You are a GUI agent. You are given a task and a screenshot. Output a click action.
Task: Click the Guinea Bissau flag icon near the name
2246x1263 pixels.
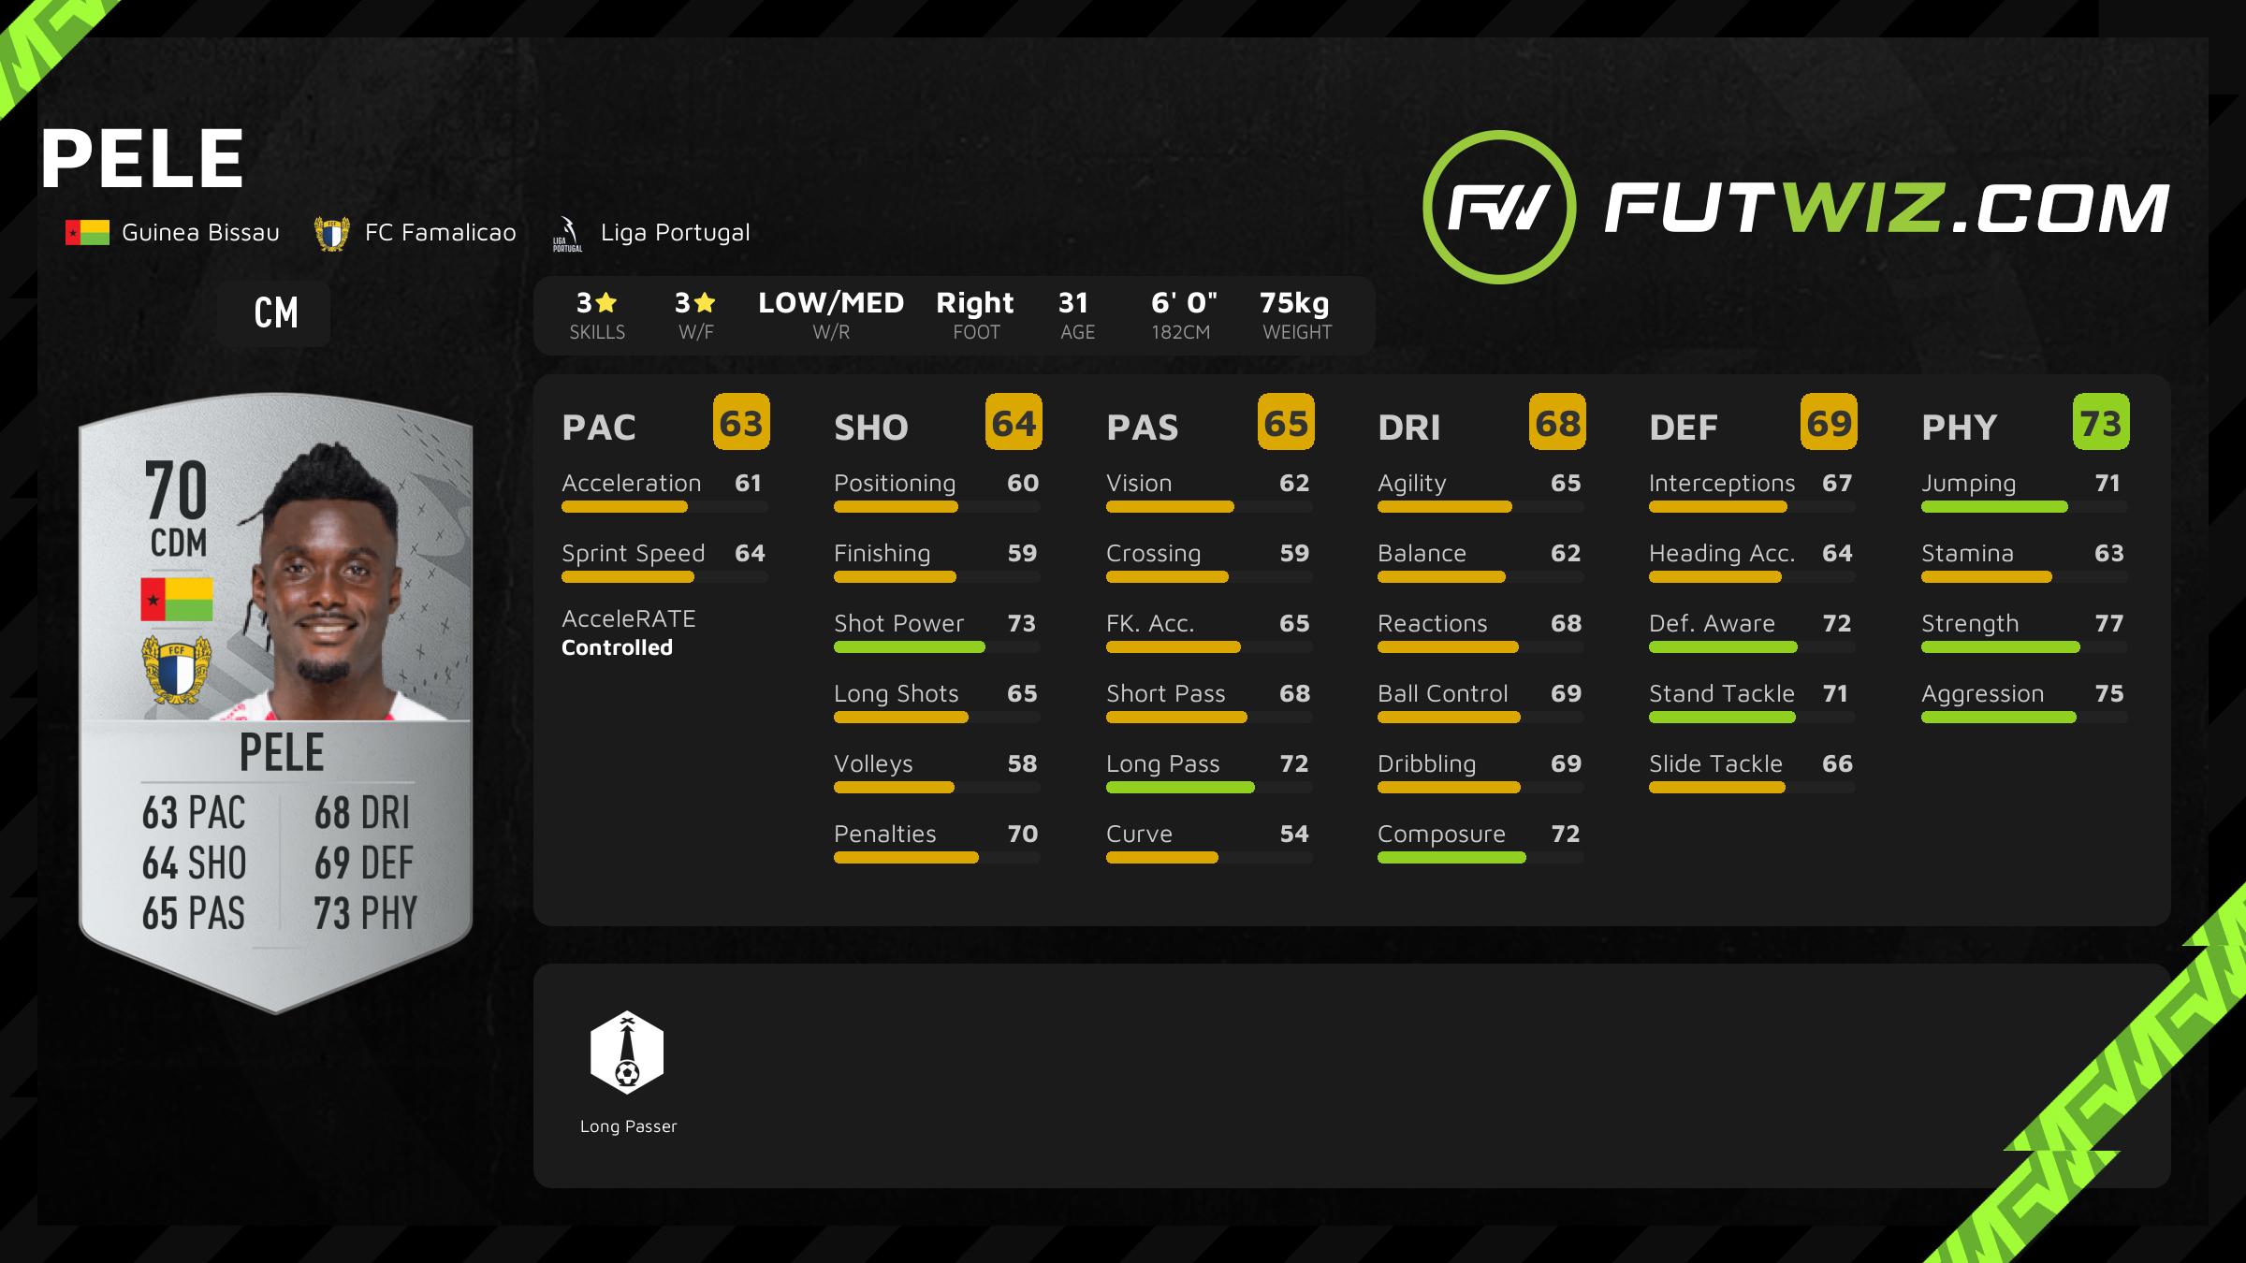coord(87,232)
